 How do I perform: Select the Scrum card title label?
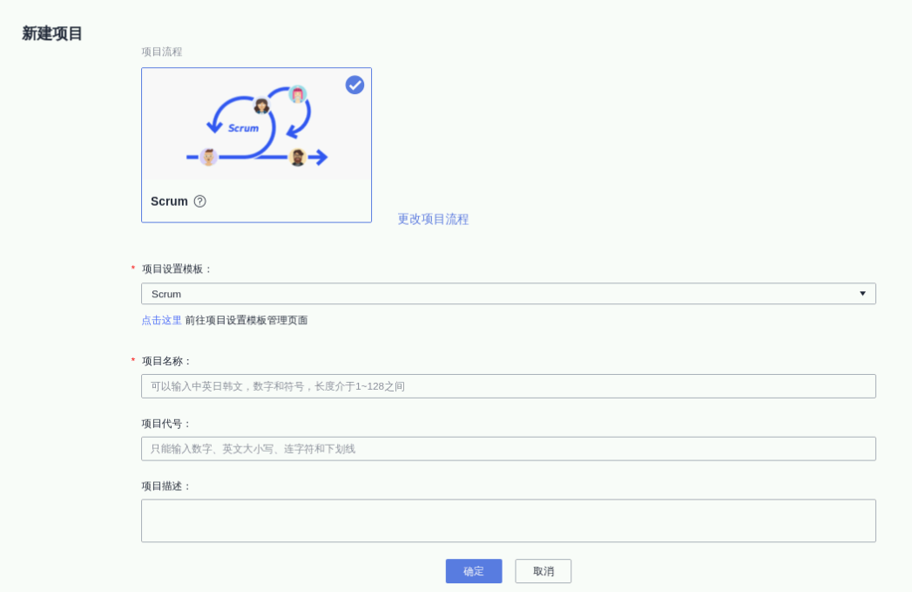169,201
